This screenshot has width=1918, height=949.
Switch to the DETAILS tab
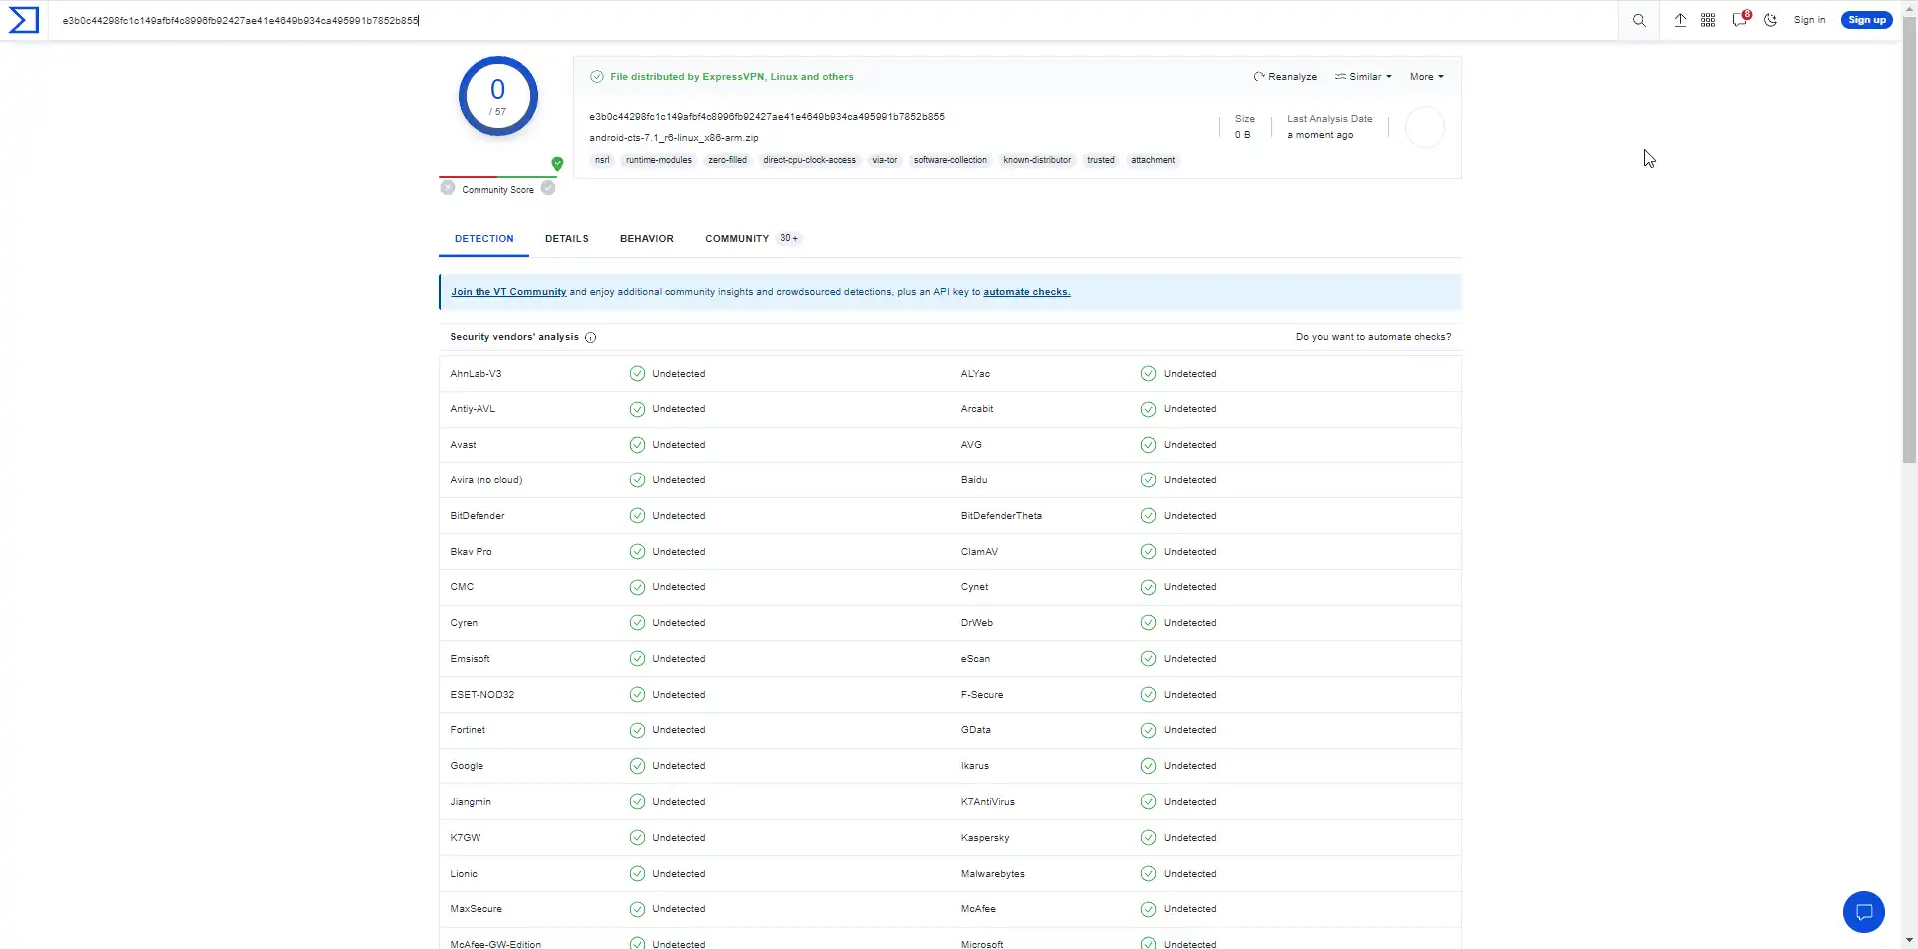(567, 239)
